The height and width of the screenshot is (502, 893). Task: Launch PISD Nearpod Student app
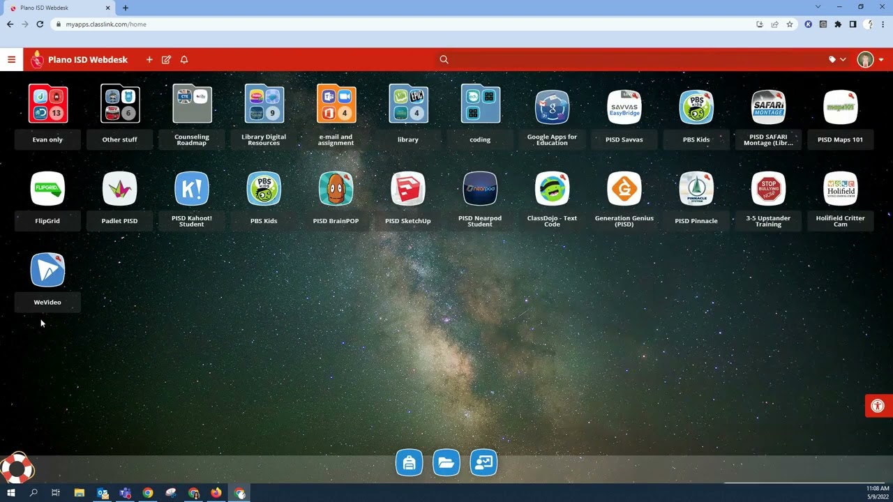[x=480, y=189]
